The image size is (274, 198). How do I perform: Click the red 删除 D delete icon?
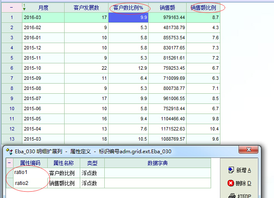tap(231, 183)
